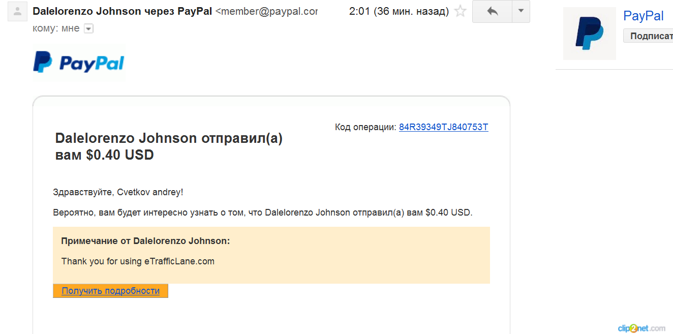Click the 'отправил(а) вам $0.40 USD' headline
Screen dimensions: 673x334
(169, 146)
